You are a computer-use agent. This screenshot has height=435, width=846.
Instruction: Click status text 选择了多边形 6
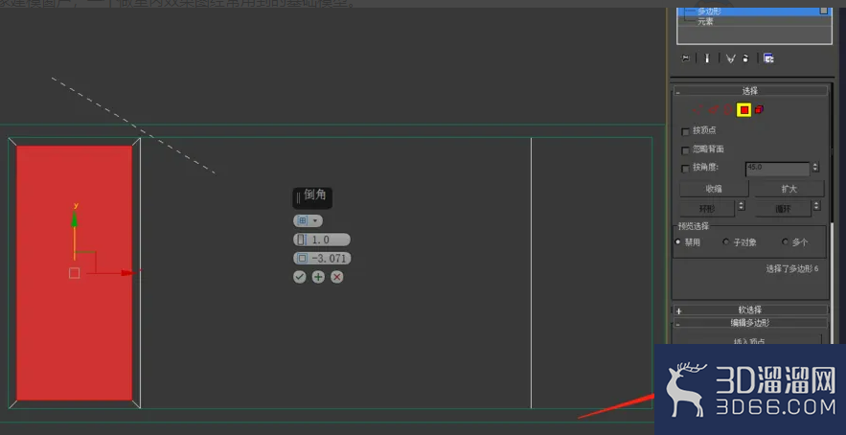[792, 268]
